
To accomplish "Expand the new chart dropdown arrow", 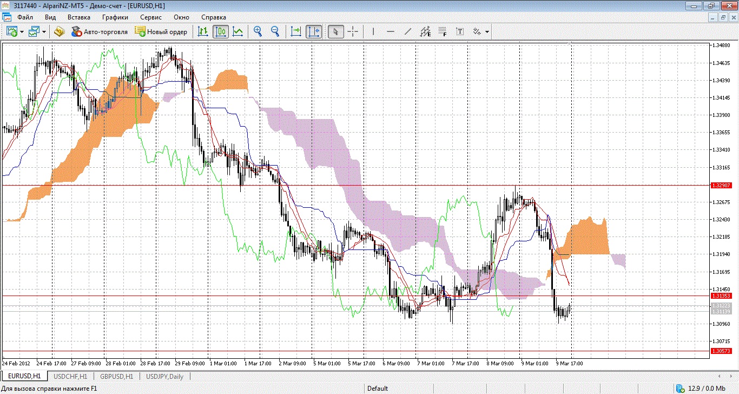I will pyautogui.click(x=22, y=32).
